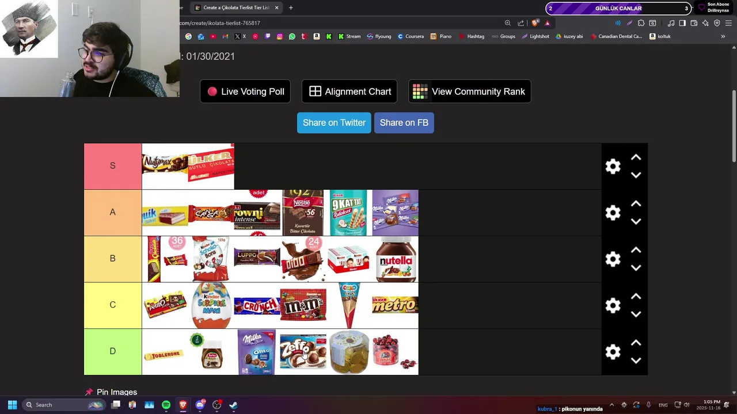Open Canadian Dental bookmark
The width and height of the screenshot is (737, 414).
616,36
